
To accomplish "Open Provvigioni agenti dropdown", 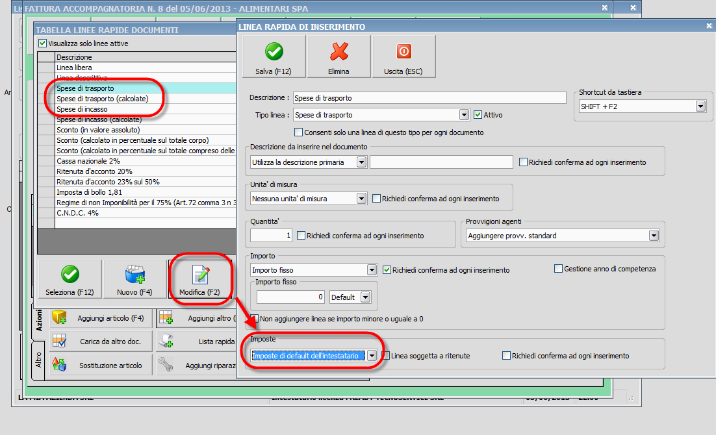I will pos(654,236).
